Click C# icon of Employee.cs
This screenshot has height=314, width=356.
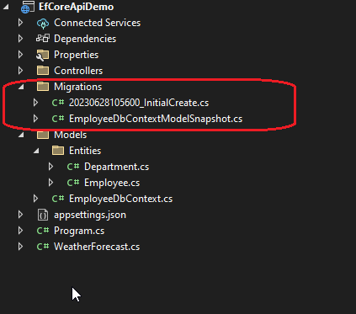coord(73,183)
